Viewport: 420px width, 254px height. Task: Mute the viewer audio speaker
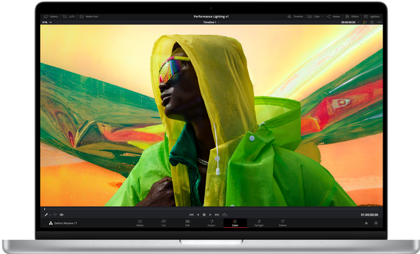point(62,215)
